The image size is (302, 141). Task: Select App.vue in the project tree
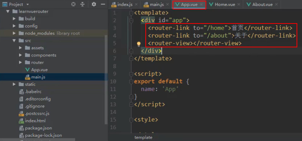coord(39,70)
